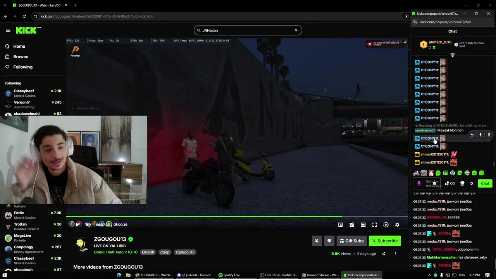The height and width of the screenshot is (279, 496).
Task: Go back in the browser
Action: [5, 16]
